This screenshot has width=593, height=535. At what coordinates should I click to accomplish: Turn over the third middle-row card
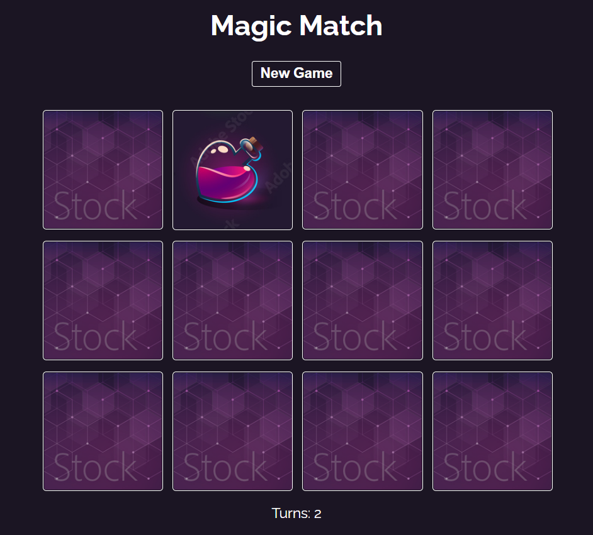point(363,301)
